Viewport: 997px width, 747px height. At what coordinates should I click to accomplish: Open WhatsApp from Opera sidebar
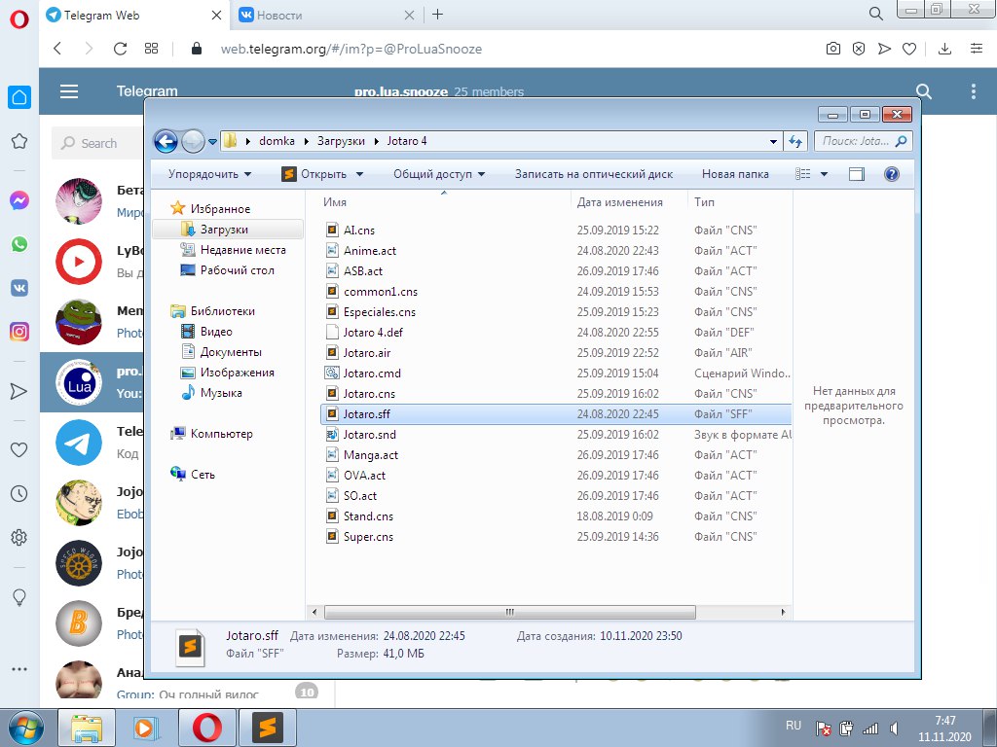pyautogui.click(x=18, y=244)
